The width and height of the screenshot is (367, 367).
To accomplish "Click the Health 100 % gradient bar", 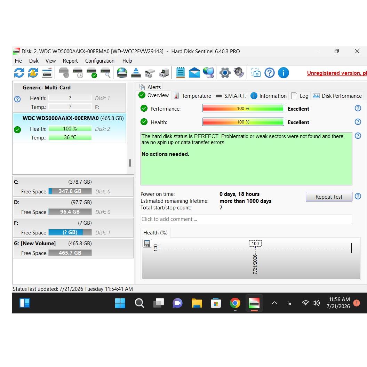I will coord(243,122).
